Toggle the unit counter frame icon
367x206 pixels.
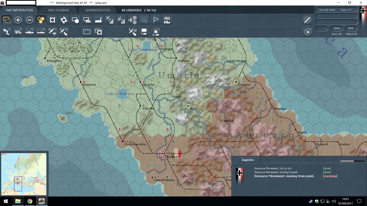tap(52, 20)
